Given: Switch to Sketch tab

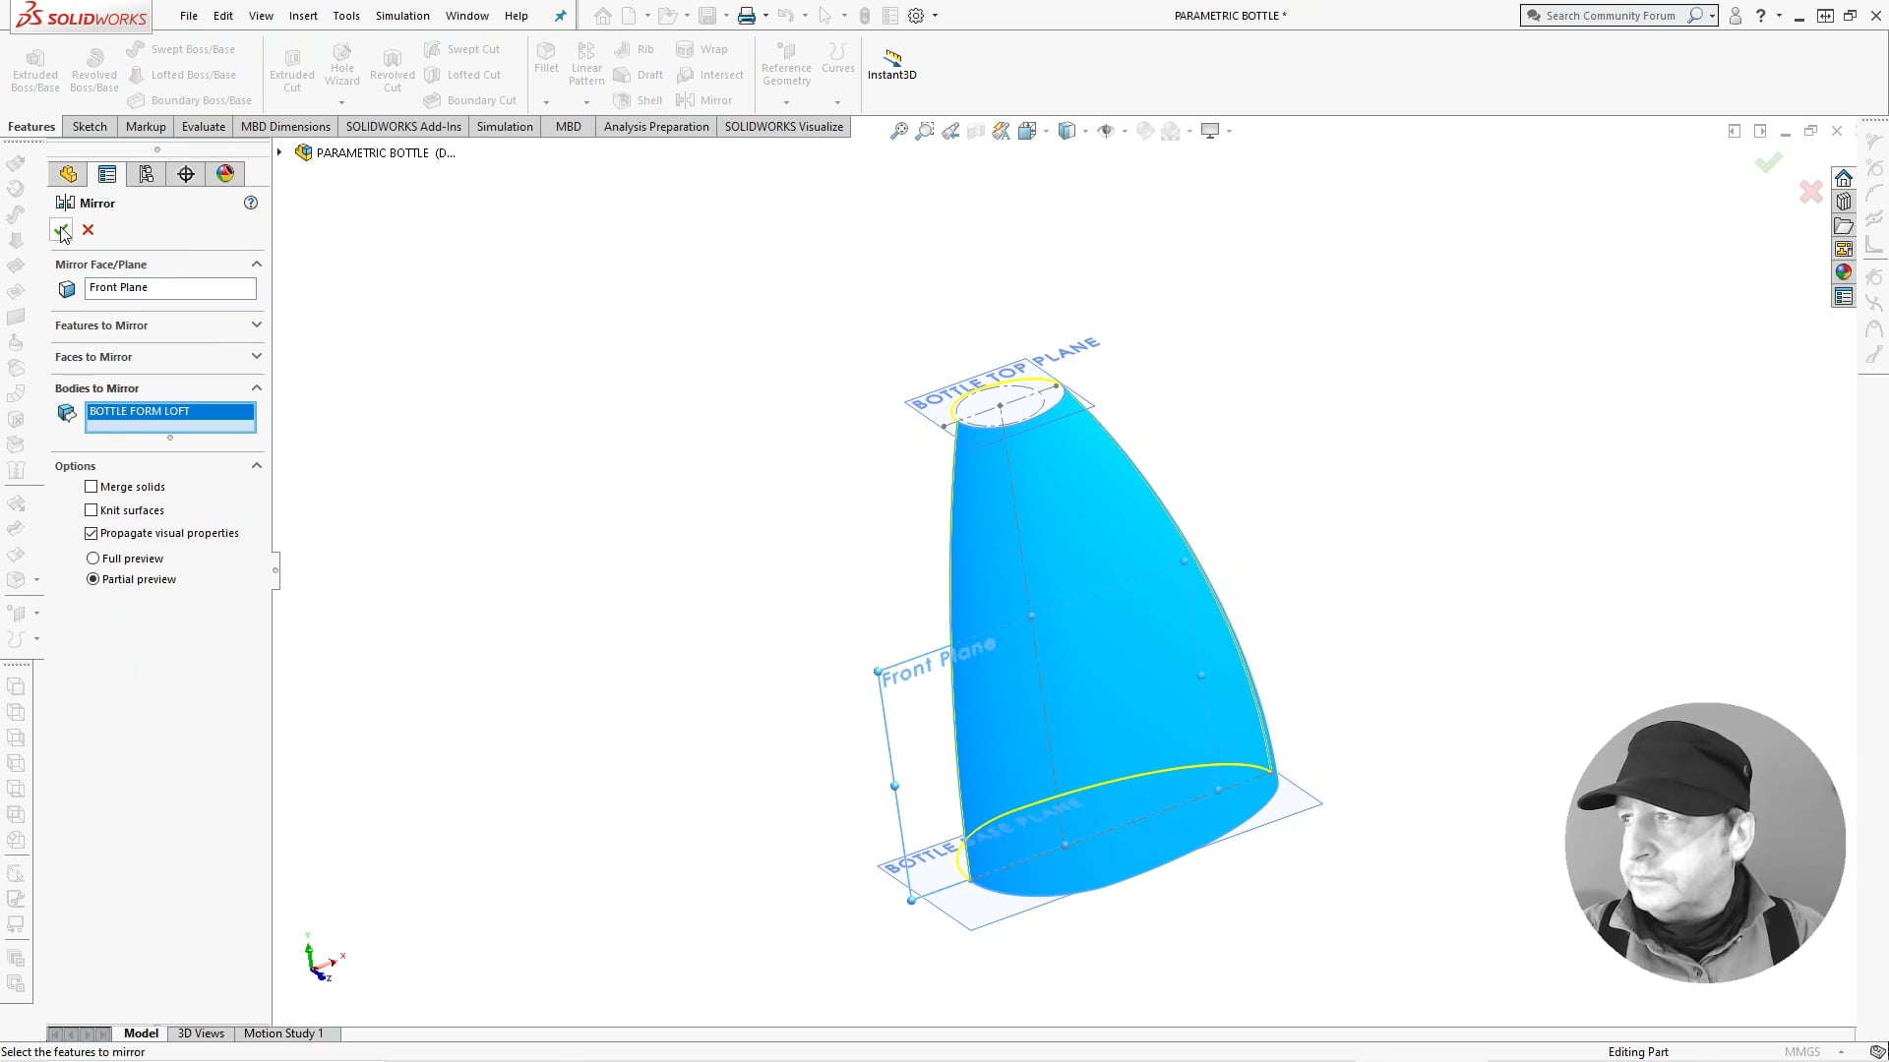Looking at the screenshot, I should 90,127.
